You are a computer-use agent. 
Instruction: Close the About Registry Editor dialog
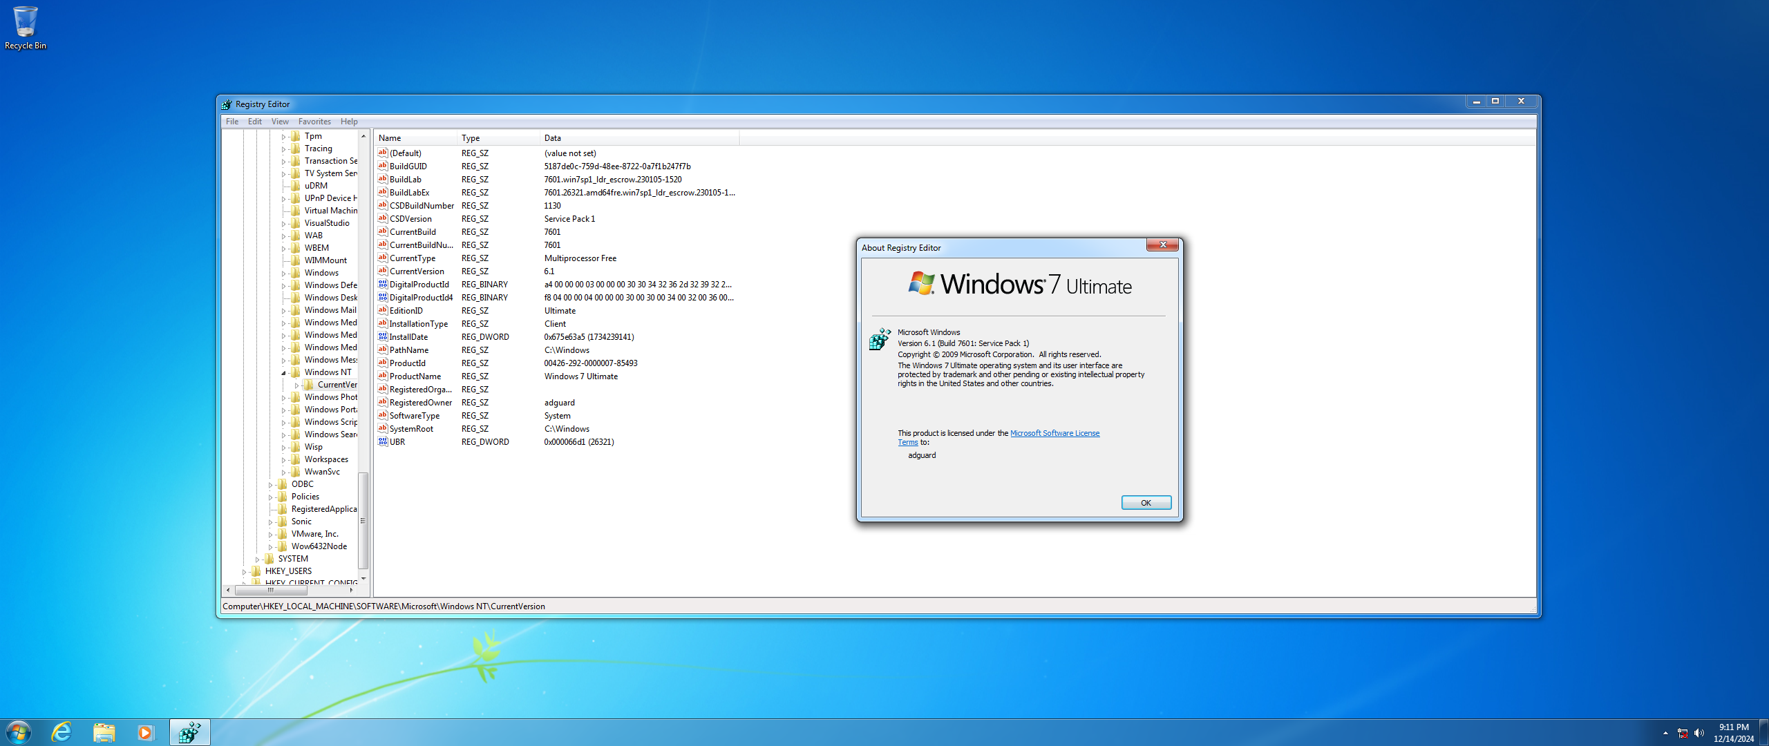click(x=1163, y=245)
